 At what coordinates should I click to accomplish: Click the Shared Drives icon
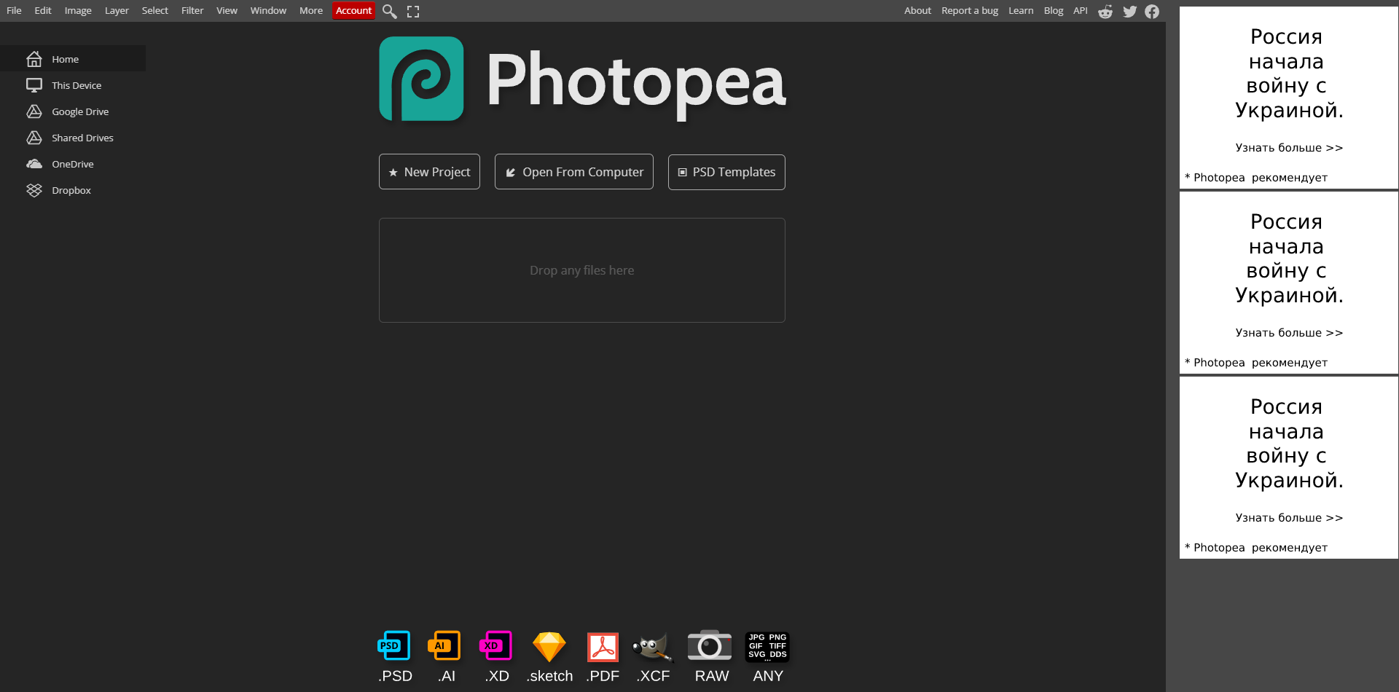[x=34, y=138]
